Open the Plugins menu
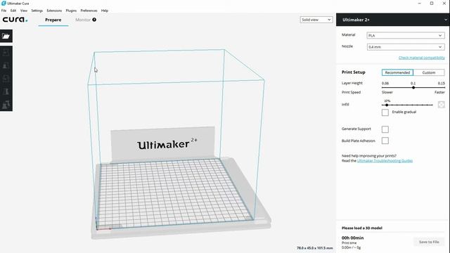450x253 pixels. (x=71, y=11)
